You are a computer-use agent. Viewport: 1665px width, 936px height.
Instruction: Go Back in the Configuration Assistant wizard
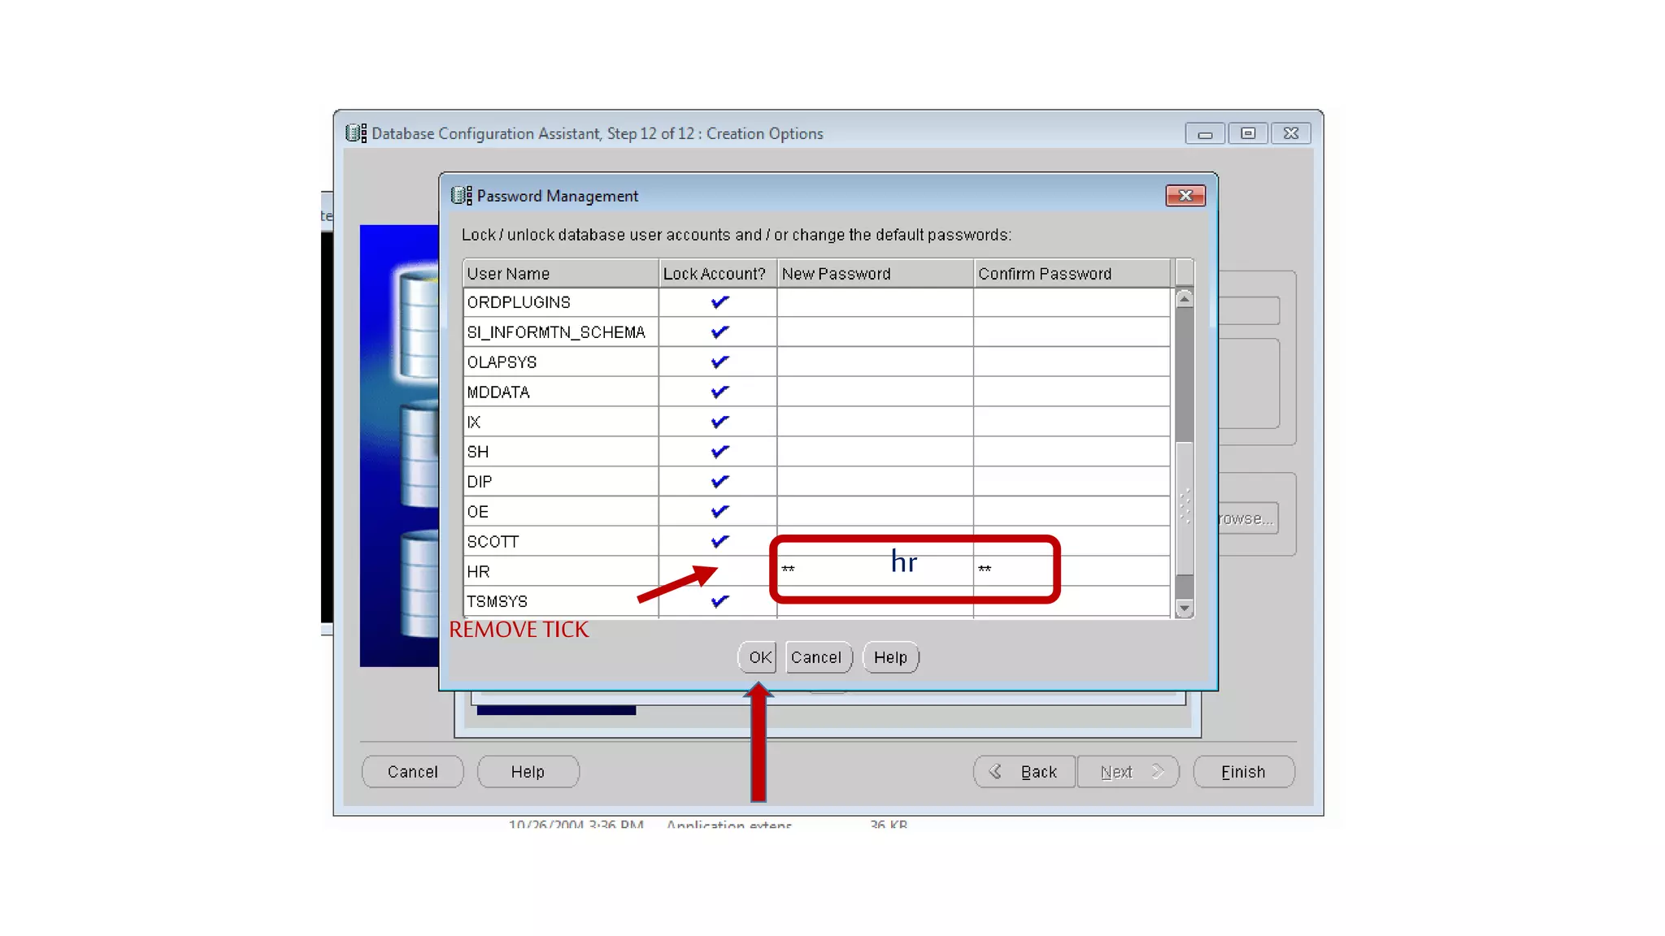pyautogui.click(x=1024, y=772)
